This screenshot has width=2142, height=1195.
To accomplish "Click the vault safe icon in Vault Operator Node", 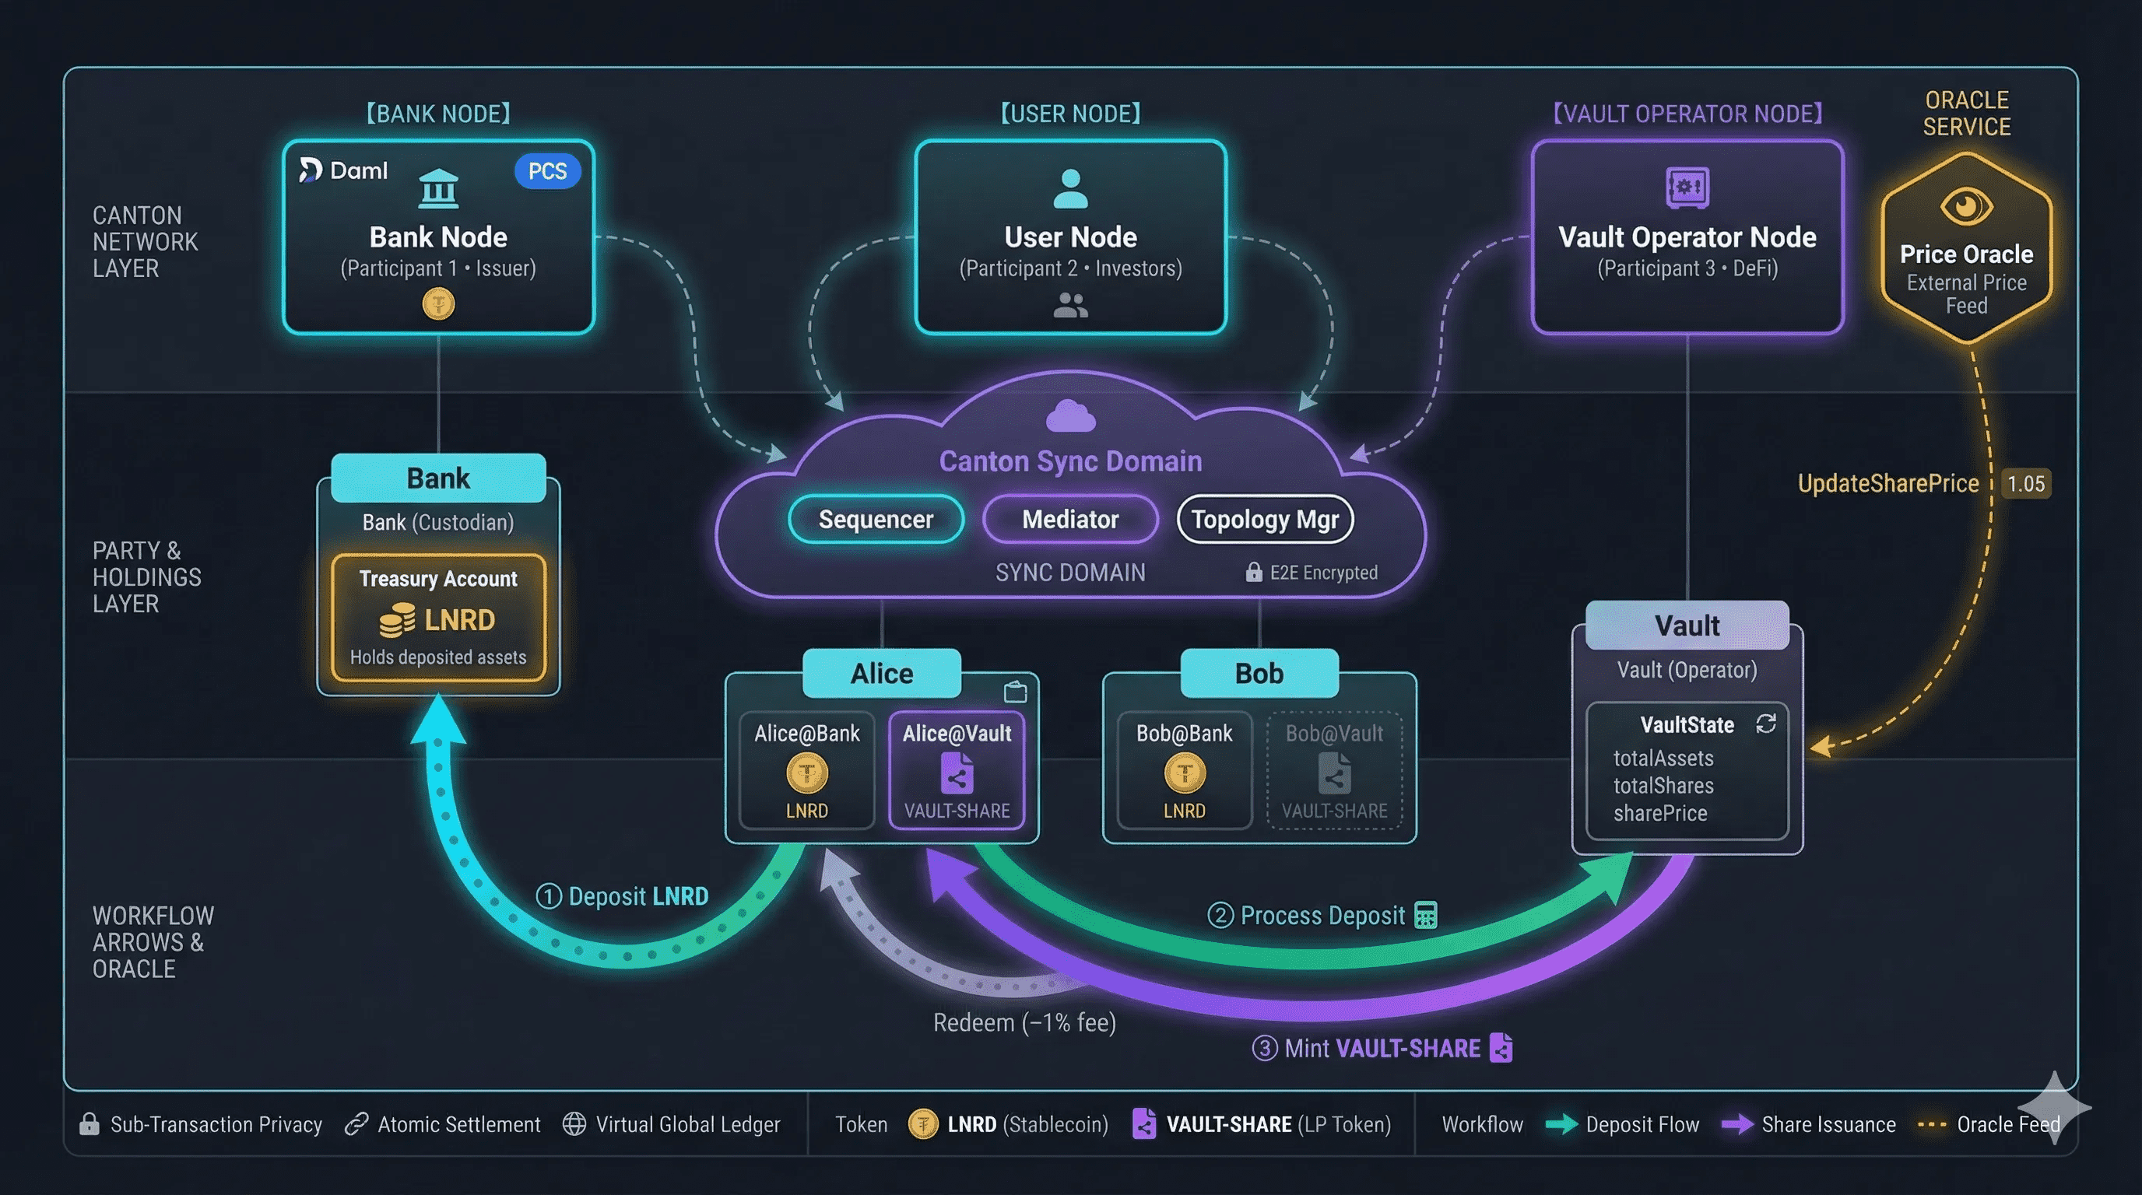I will point(1687,187).
